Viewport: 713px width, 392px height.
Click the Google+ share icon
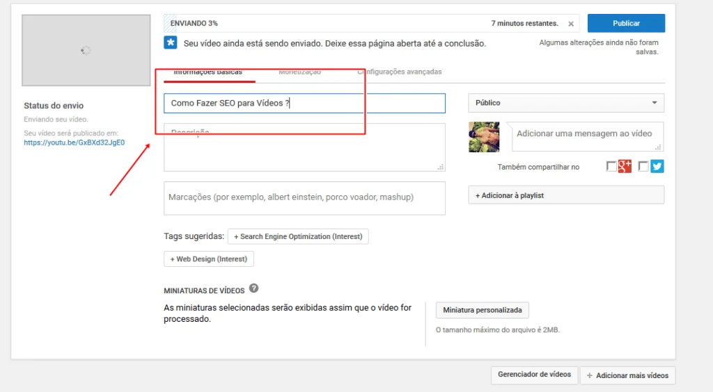[625, 167]
